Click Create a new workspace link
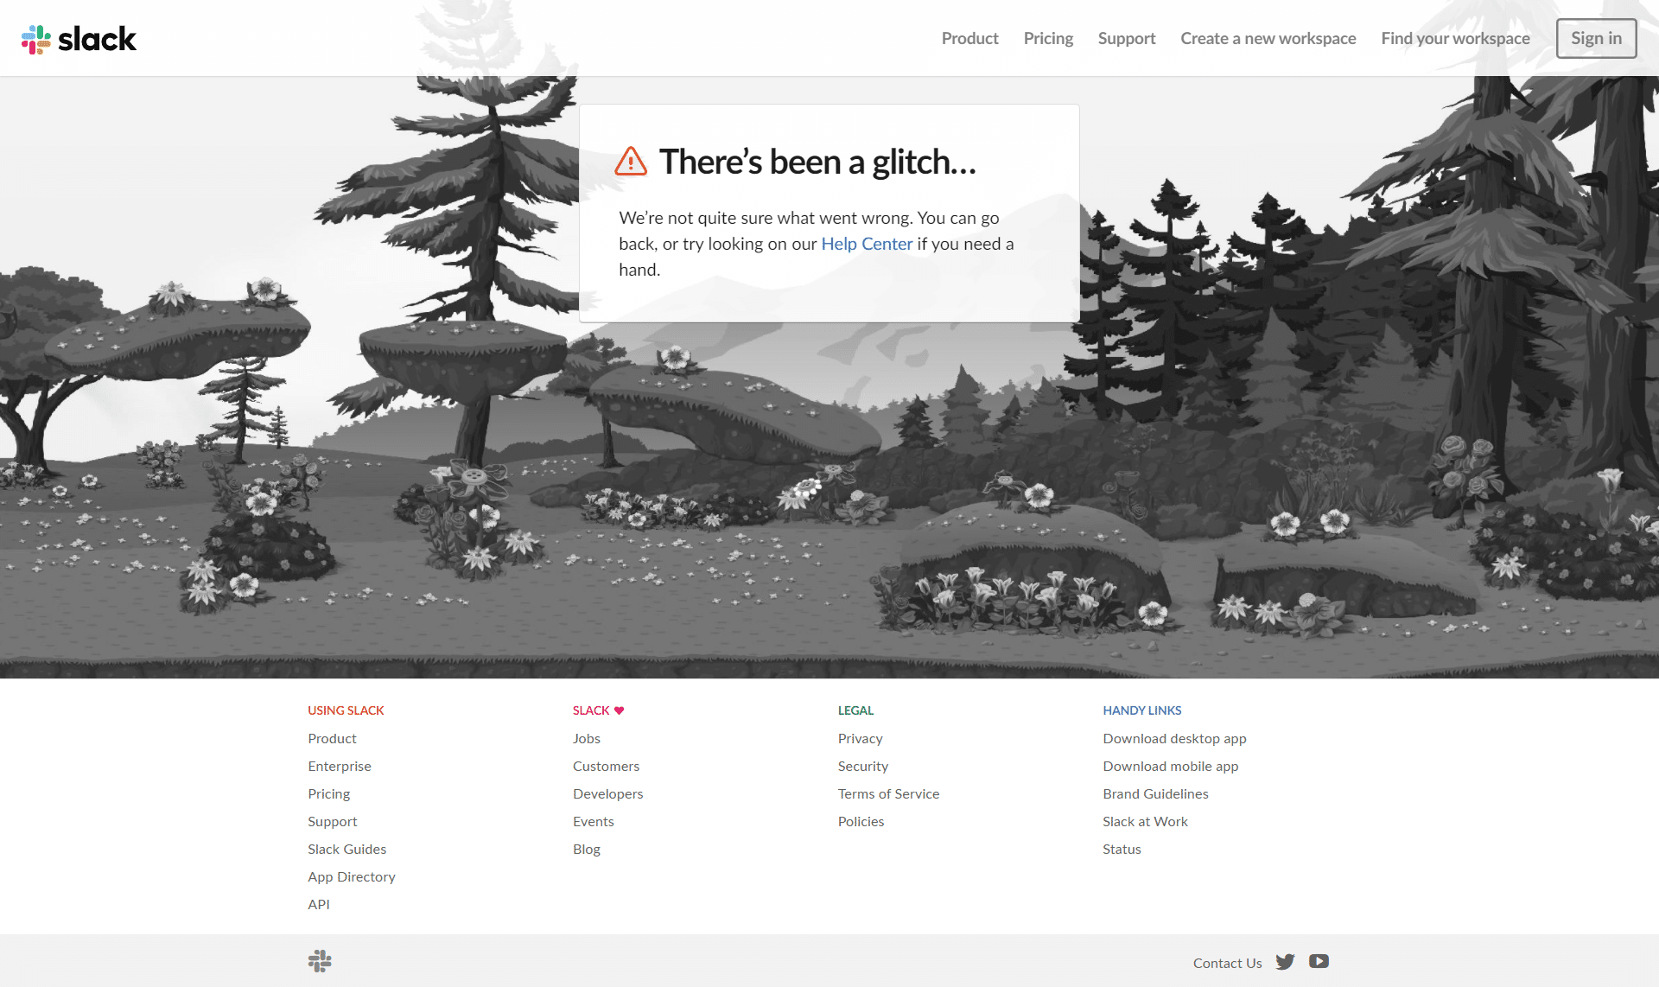The image size is (1659, 987). (x=1268, y=38)
